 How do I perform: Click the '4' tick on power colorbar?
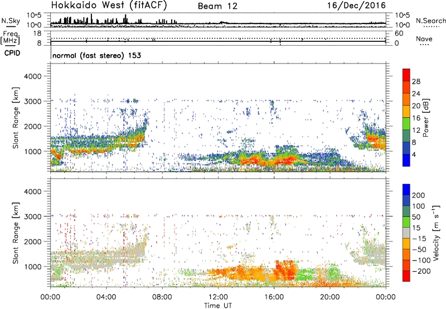[x=414, y=154]
